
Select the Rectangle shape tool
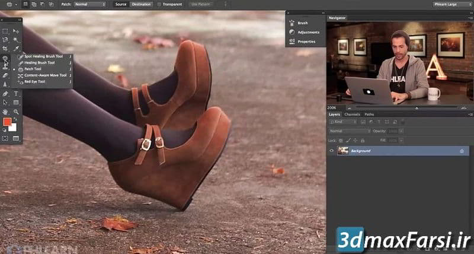(16, 103)
